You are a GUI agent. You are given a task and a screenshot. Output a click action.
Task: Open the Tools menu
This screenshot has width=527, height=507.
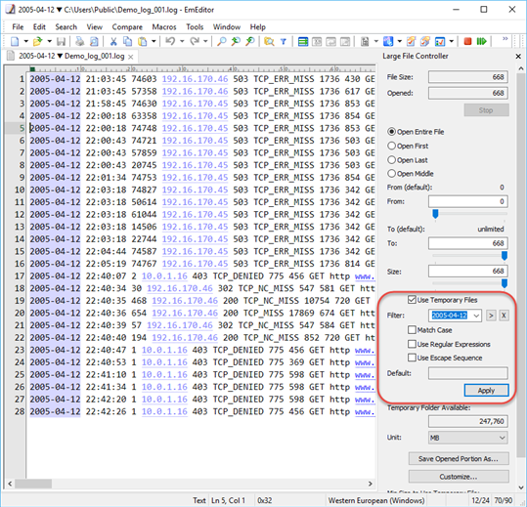pyautogui.click(x=195, y=26)
